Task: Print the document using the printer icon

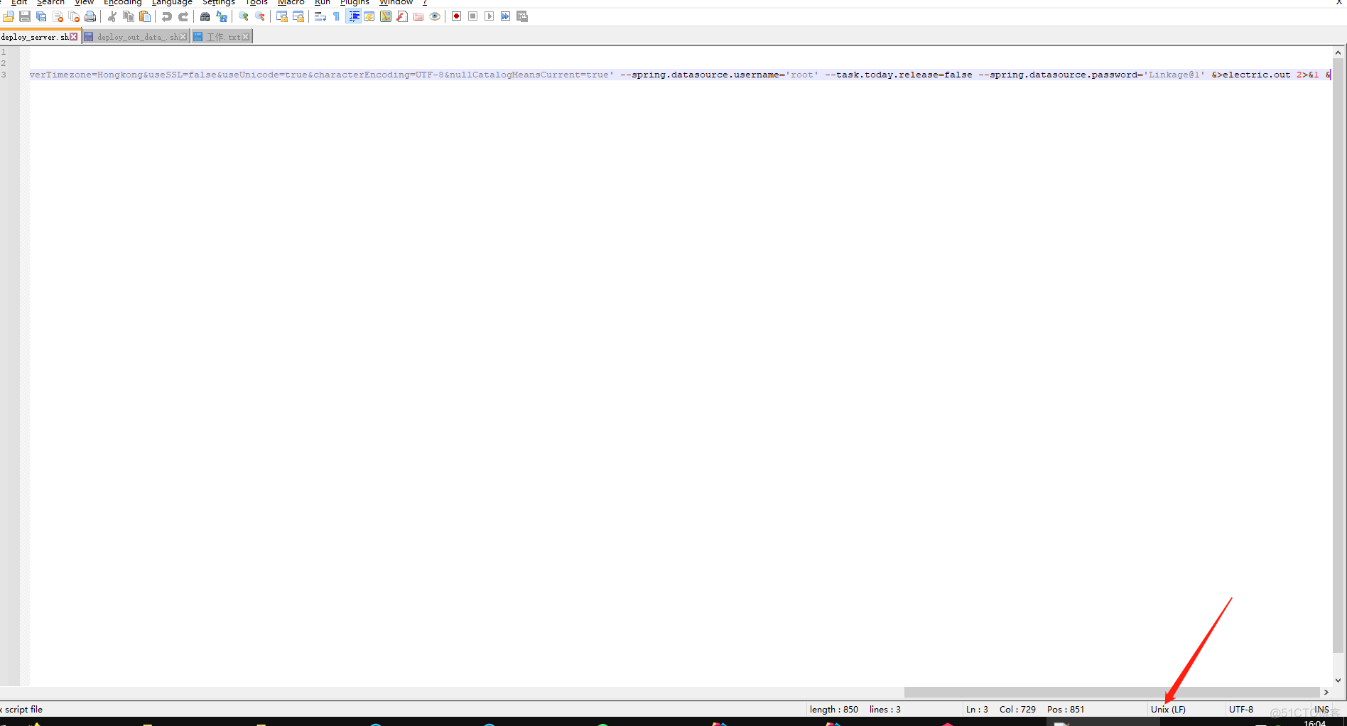Action: [90, 16]
